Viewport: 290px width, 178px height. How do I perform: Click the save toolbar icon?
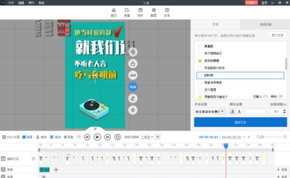tap(140, 12)
